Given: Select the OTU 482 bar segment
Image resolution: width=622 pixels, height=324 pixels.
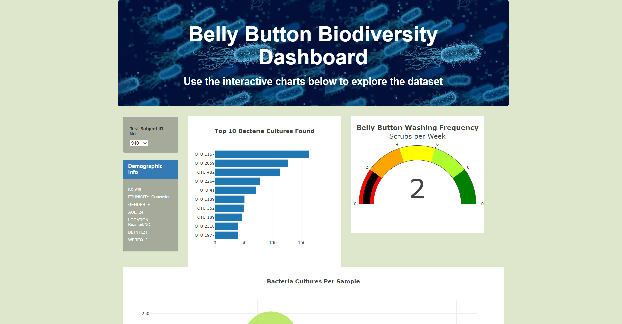Looking at the screenshot, I should coord(247,172).
